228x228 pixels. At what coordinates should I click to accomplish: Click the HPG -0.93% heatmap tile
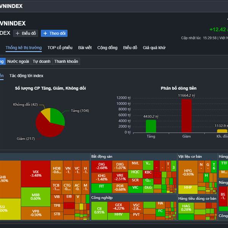[188, 173]
